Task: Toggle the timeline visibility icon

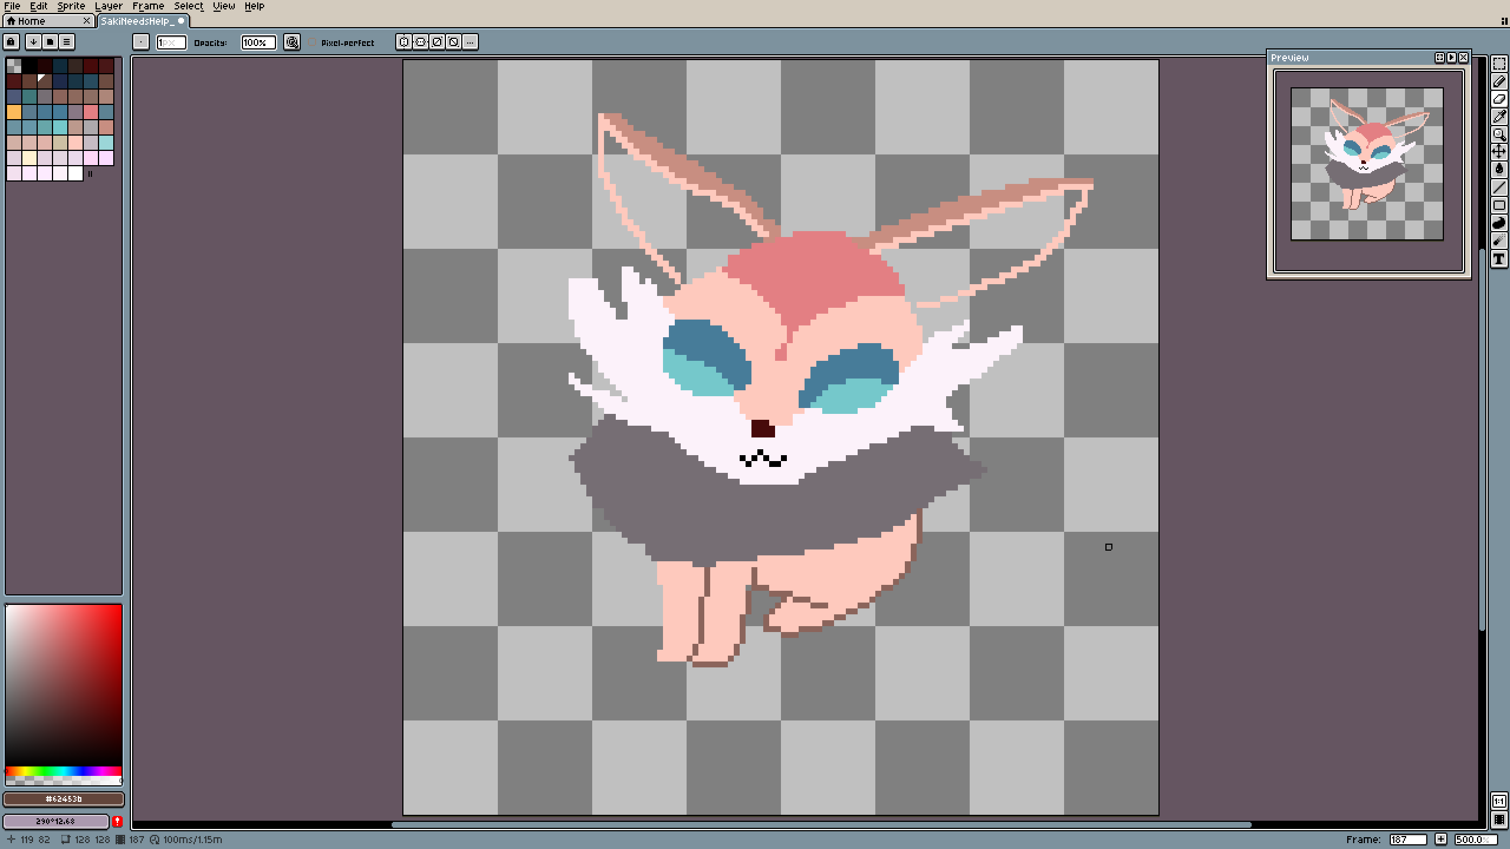Action: click(1499, 820)
